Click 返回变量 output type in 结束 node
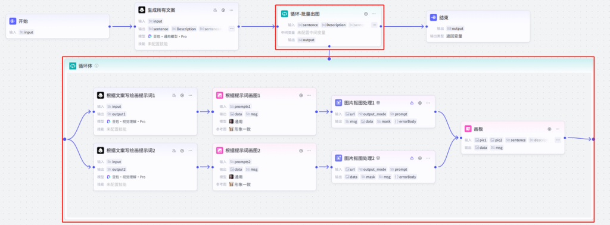Viewport: 610px width, 225px height. pos(454,36)
